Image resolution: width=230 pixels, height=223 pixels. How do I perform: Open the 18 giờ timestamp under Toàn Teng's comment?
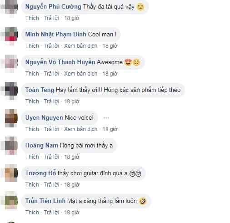72,101
